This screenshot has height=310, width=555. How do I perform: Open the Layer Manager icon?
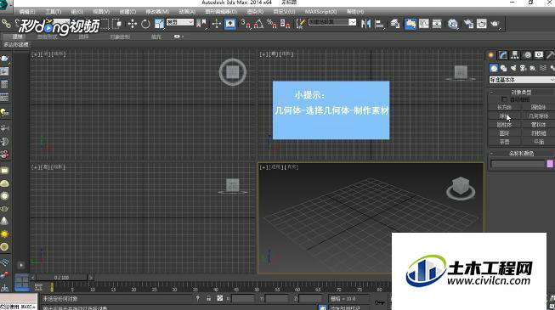coord(395,24)
